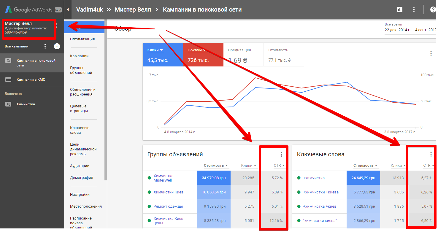Viewport: 438px width, 232px height.
Task: Open the Химчистки Киев ad group link
Action: tap(168, 192)
